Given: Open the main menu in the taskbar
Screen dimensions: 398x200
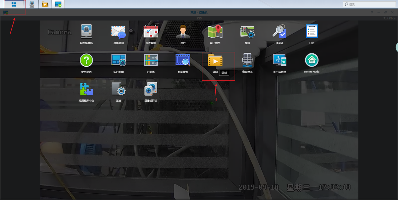Looking at the screenshot, I should pos(14,4).
